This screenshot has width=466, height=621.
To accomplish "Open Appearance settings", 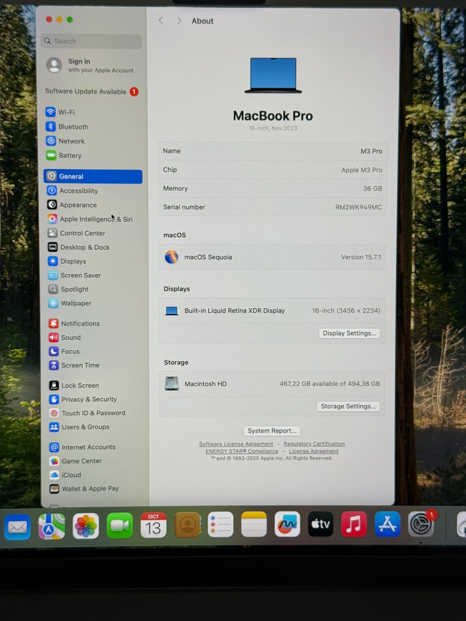I will coord(72,205).
